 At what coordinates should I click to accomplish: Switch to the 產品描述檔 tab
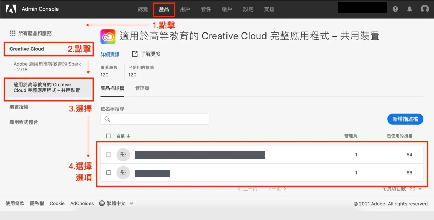tap(112, 88)
